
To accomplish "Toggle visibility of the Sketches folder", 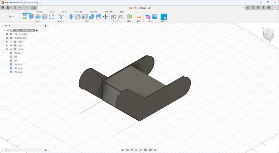I will pyautogui.click(x=11, y=49).
